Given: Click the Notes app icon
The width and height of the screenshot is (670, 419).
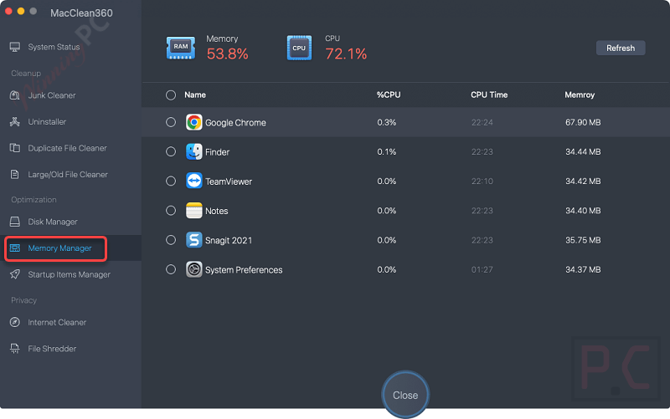Looking at the screenshot, I should click(x=194, y=211).
